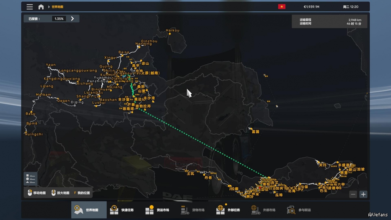Select the 琅南塔 city label
391x220 pixels.
click(128, 109)
